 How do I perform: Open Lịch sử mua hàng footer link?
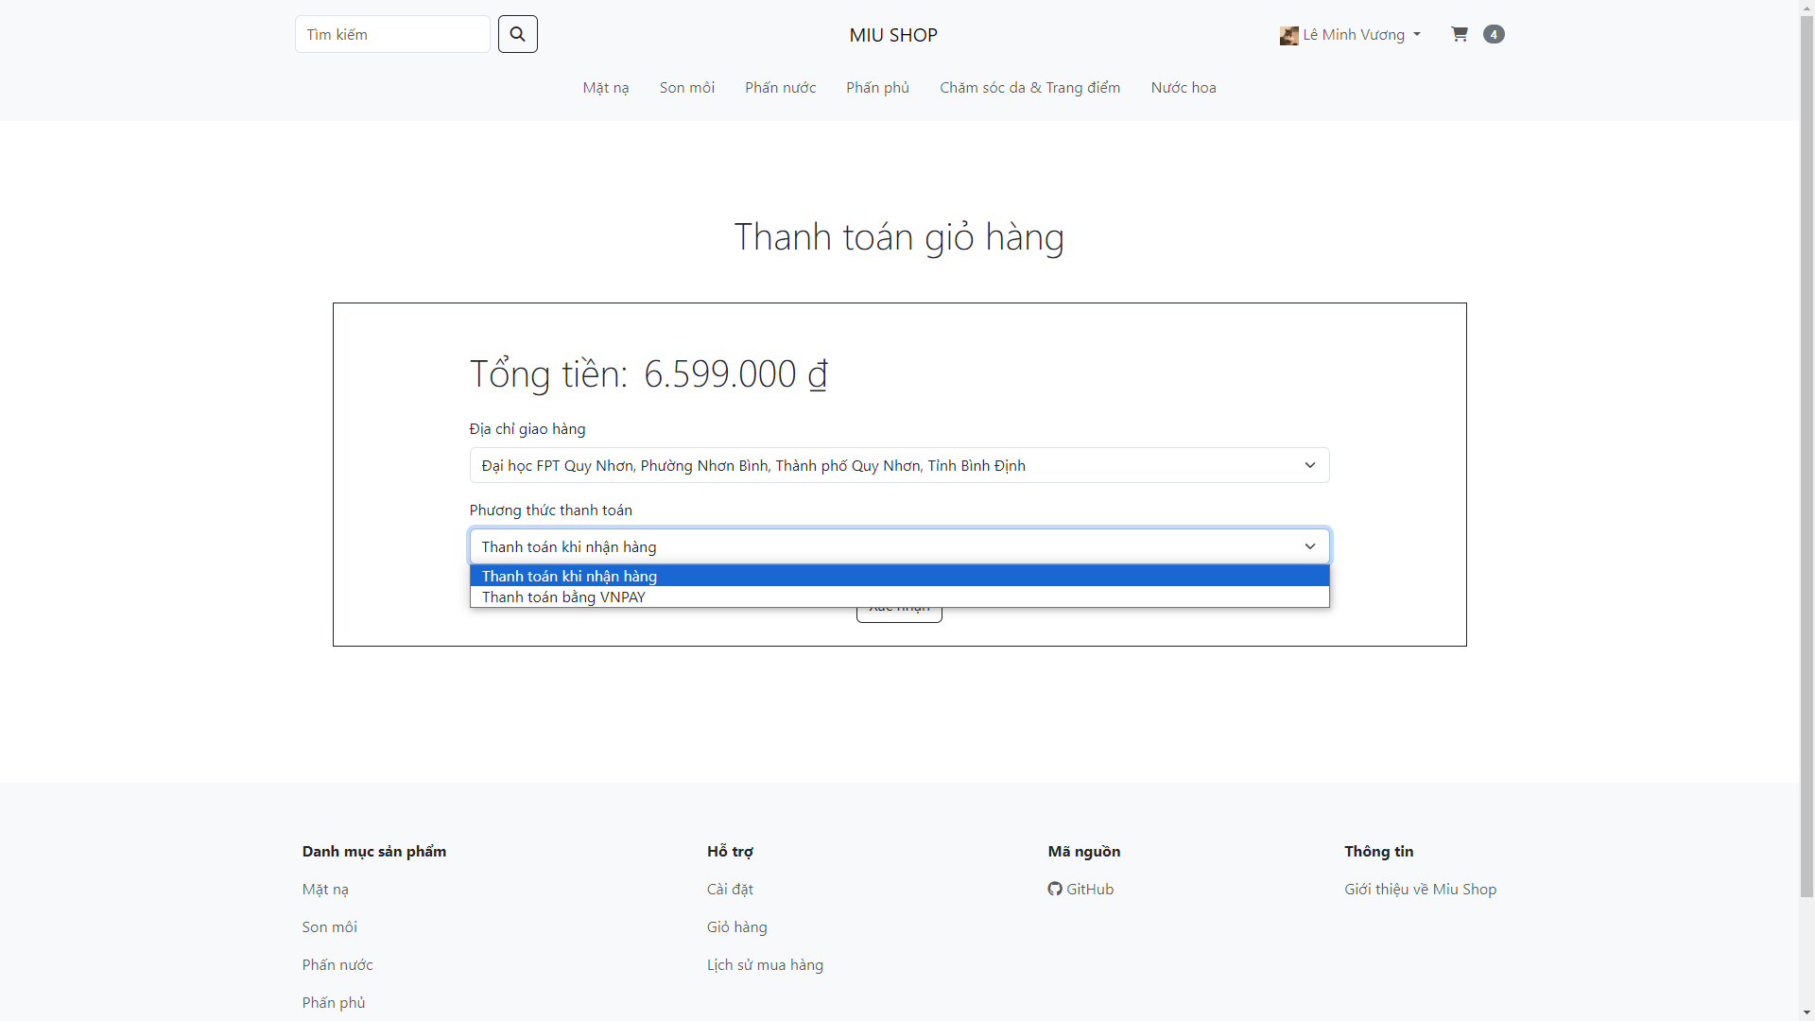(764, 964)
